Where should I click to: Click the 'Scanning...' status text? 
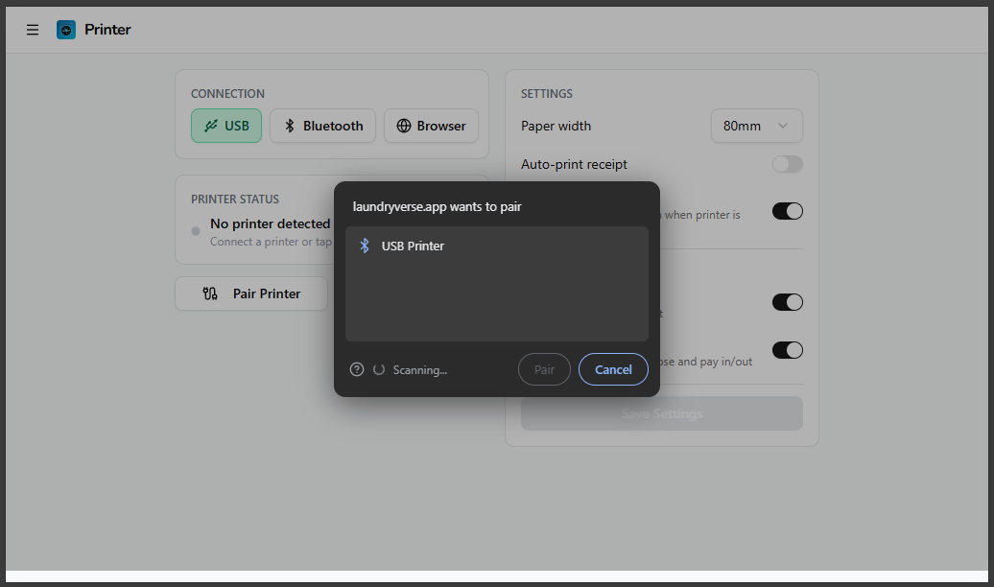point(419,370)
